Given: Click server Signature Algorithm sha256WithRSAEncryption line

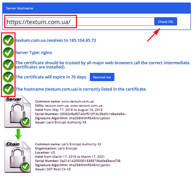Looking at the screenshot, I should click(72, 118).
